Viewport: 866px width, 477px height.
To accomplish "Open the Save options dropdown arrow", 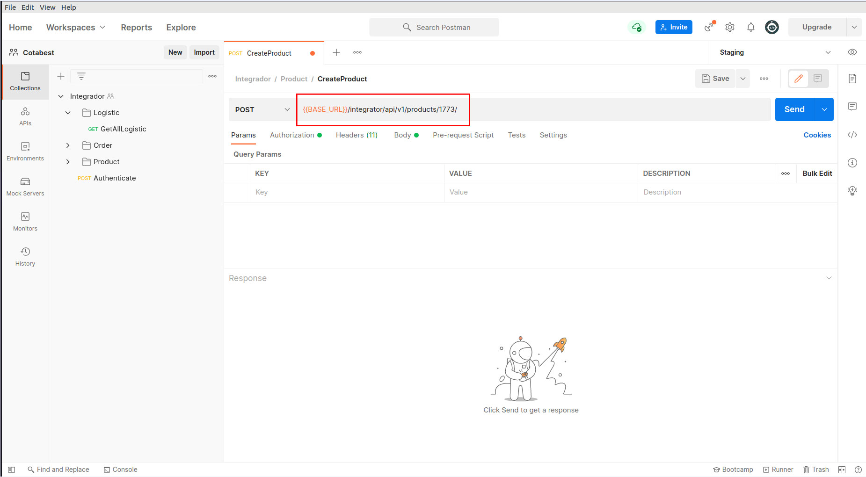I will 743,79.
